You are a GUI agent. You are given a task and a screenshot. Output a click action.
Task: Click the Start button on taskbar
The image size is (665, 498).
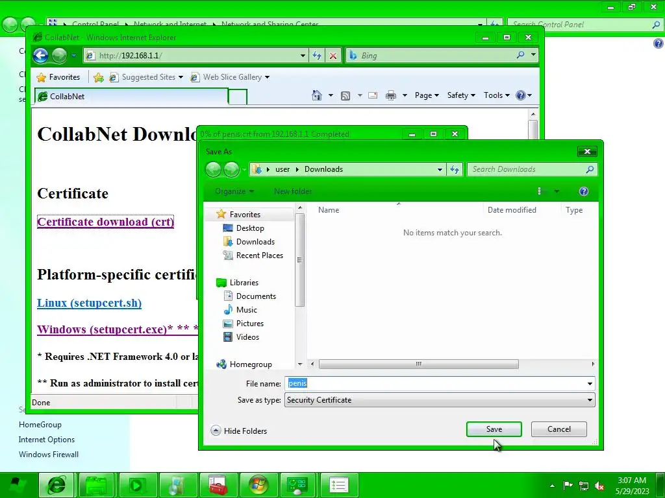[16, 485]
